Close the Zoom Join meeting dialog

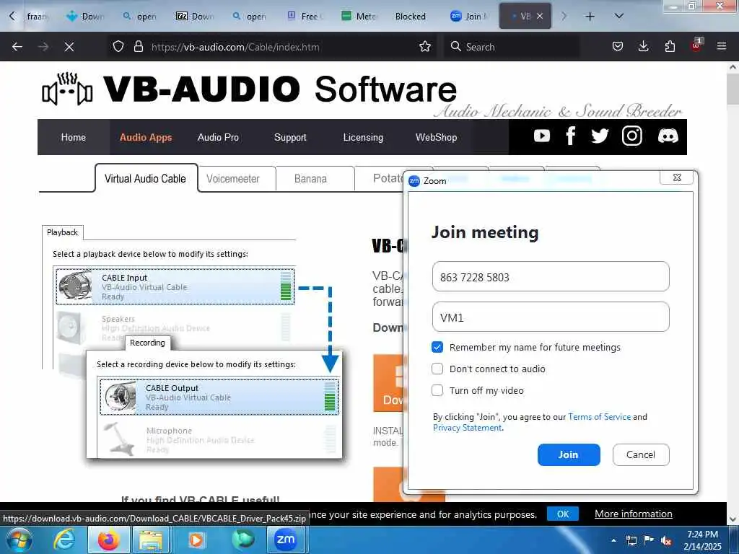coord(677,177)
